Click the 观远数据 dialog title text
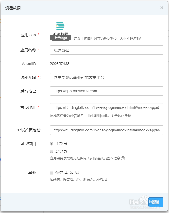The image size is (169, 213). pos(13,8)
